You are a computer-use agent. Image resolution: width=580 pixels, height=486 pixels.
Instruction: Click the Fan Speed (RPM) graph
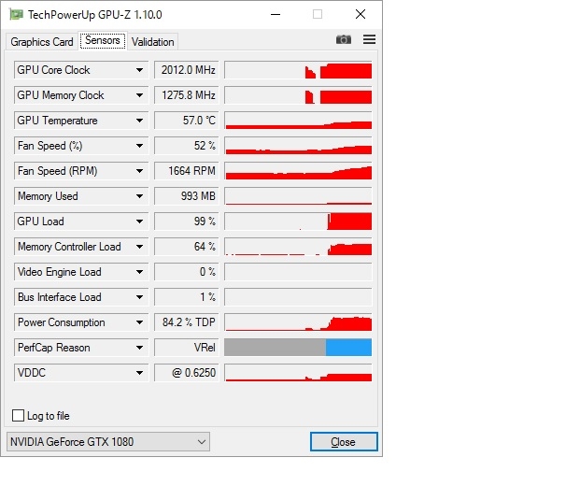coord(298,171)
